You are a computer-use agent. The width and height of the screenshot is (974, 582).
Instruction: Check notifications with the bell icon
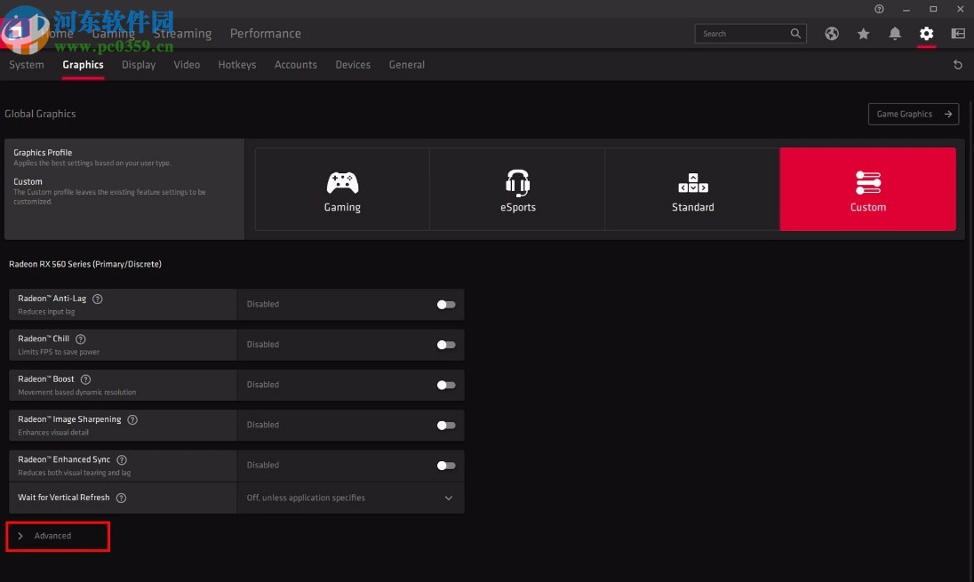895,33
